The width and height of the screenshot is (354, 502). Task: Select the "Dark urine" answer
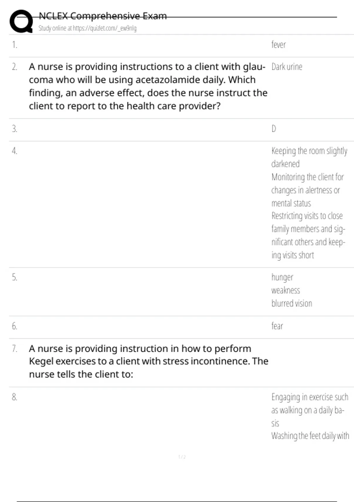pos(287,67)
